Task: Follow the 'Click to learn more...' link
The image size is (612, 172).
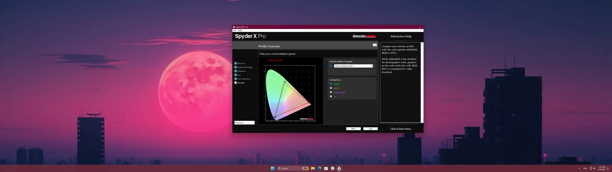Action: click(x=401, y=129)
